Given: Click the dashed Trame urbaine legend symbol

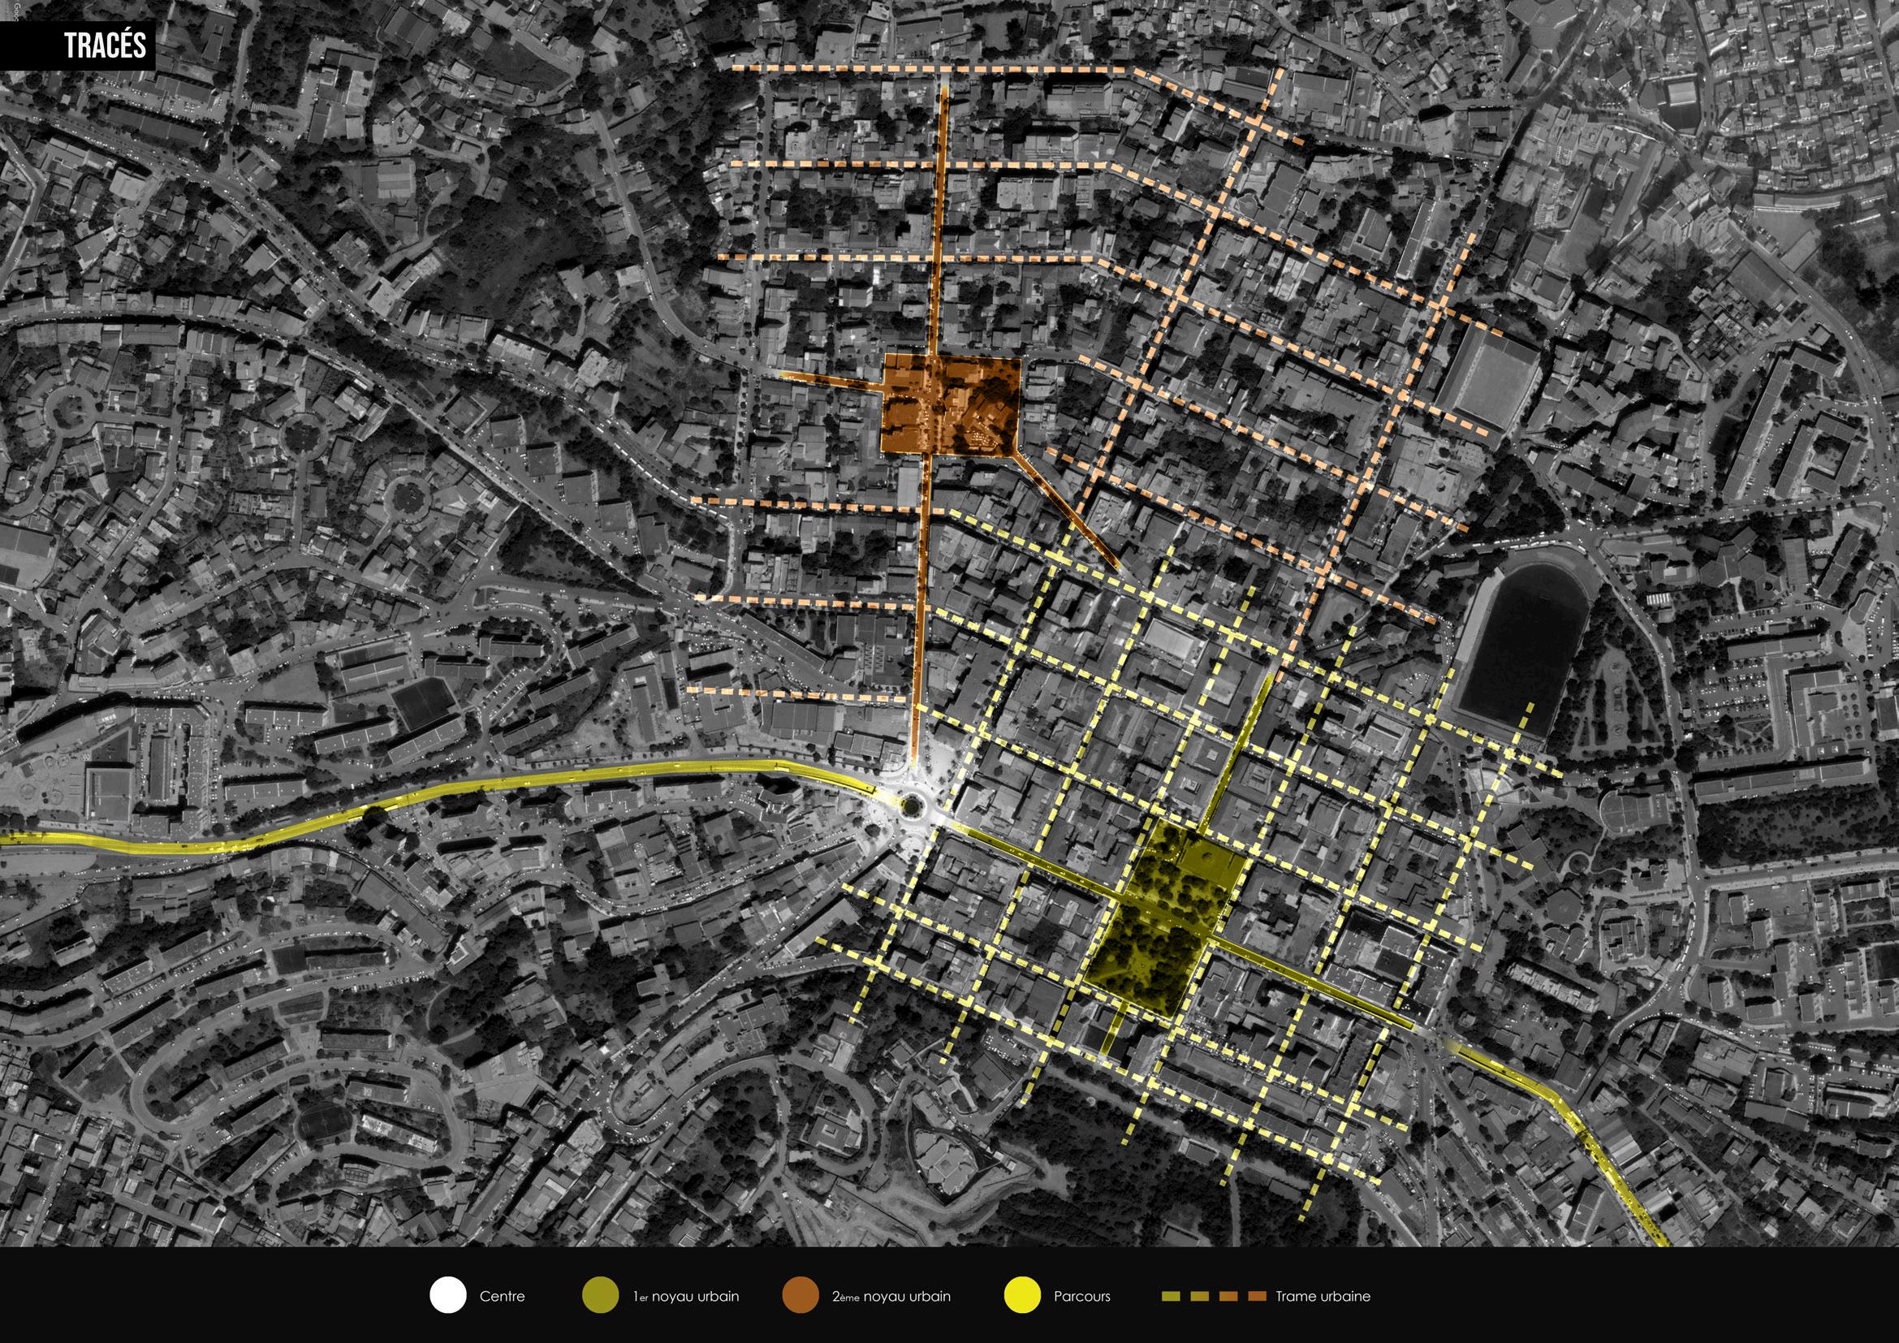Looking at the screenshot, I should [x=1213, y=1296].
